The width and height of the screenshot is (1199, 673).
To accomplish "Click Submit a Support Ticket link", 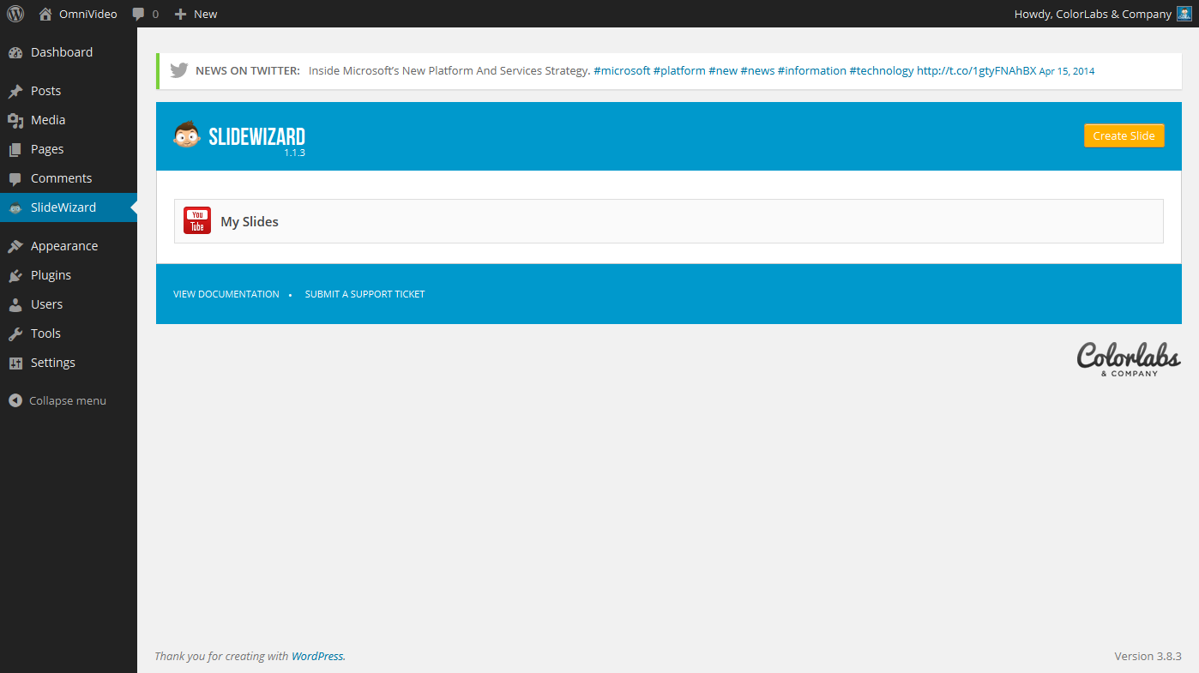I will [365, 294].
